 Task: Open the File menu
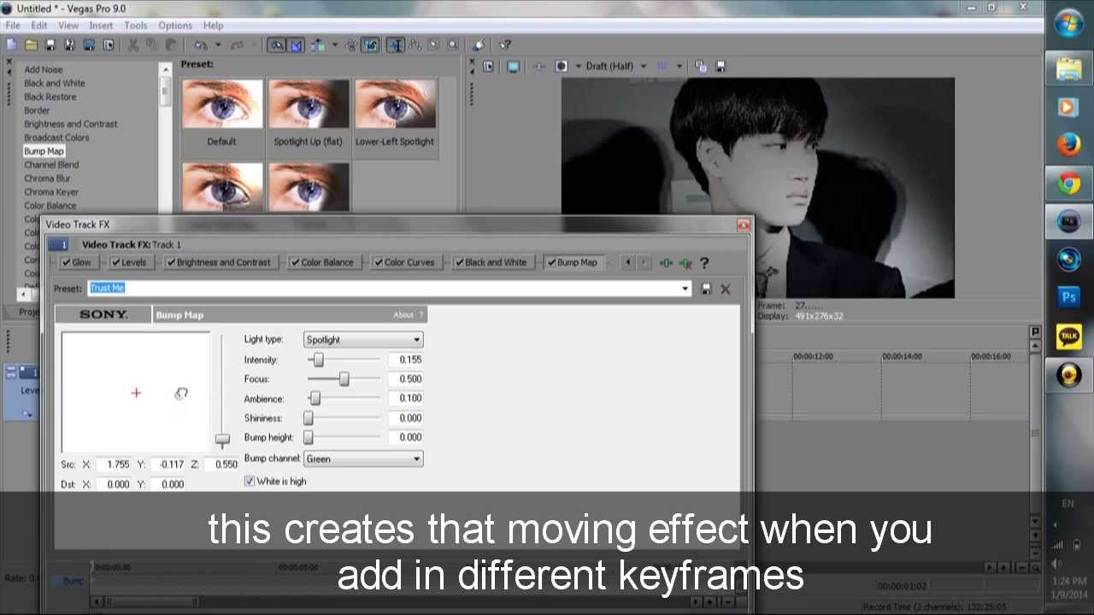pyautogui.click(x=13, y=26)
